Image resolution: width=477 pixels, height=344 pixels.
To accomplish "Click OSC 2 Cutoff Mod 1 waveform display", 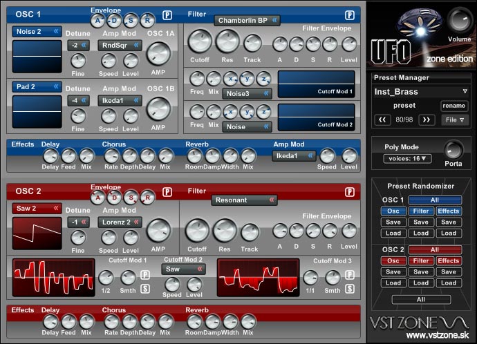I will (53, 278).
